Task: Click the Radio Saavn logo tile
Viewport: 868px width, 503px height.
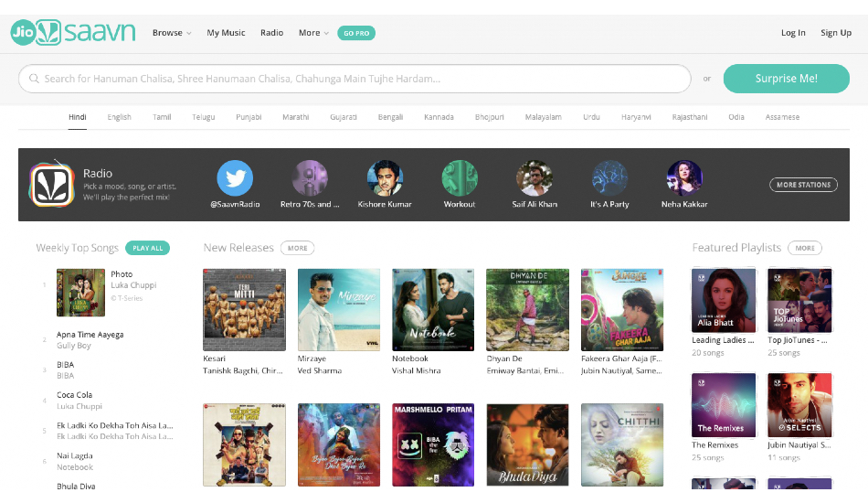Action: tap(51, 185)
